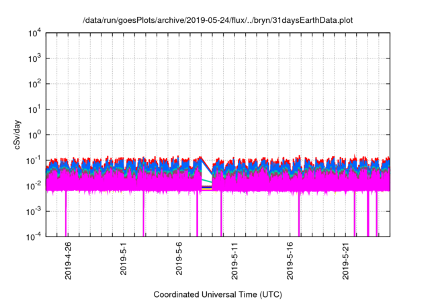This screenshot has height=301, width=430.
Task: Click the 10^4 y-axis tick label
Action: 34,34
